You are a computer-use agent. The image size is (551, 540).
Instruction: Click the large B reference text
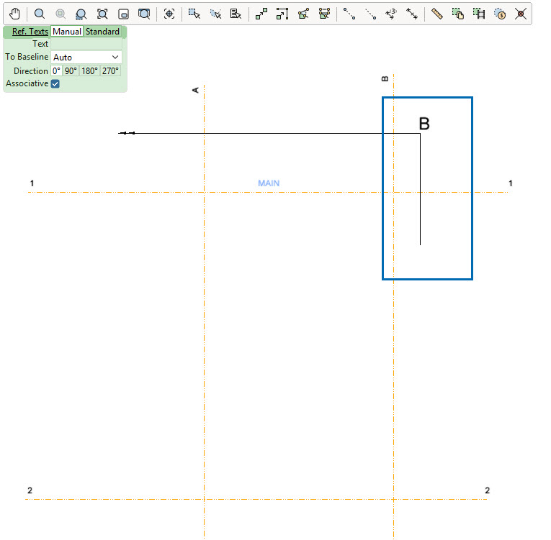pos(424,124)
